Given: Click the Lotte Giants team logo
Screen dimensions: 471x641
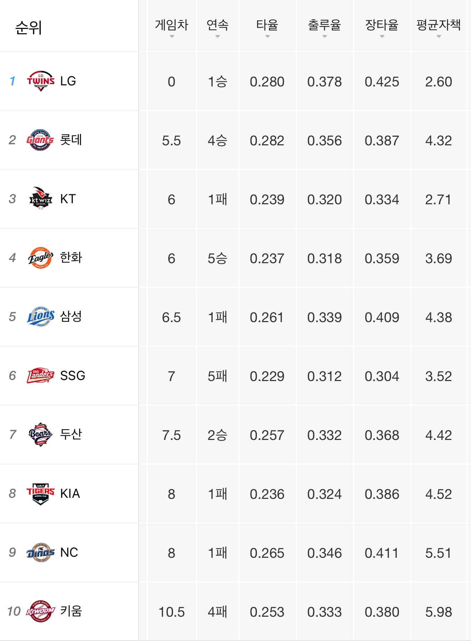Looking at the screenshot, I should pos(40,140).
